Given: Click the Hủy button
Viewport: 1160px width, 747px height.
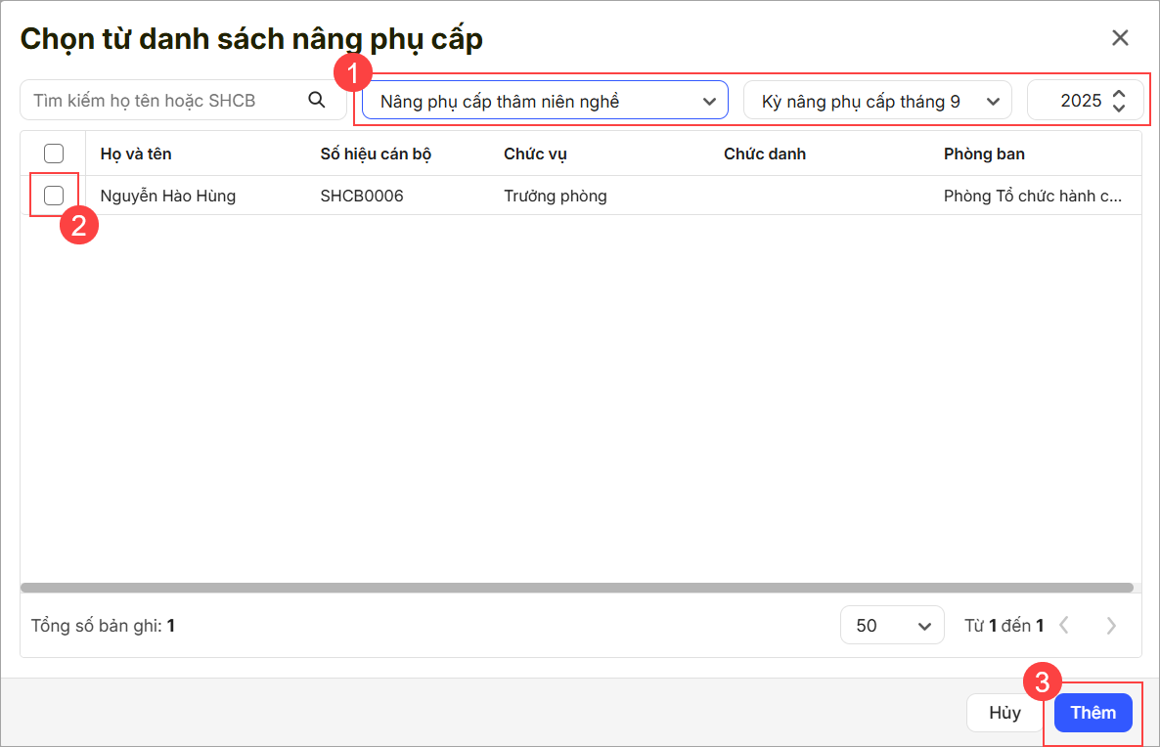Looking at the screenshot, I should pyautogui.click(x=1004, y=712).
